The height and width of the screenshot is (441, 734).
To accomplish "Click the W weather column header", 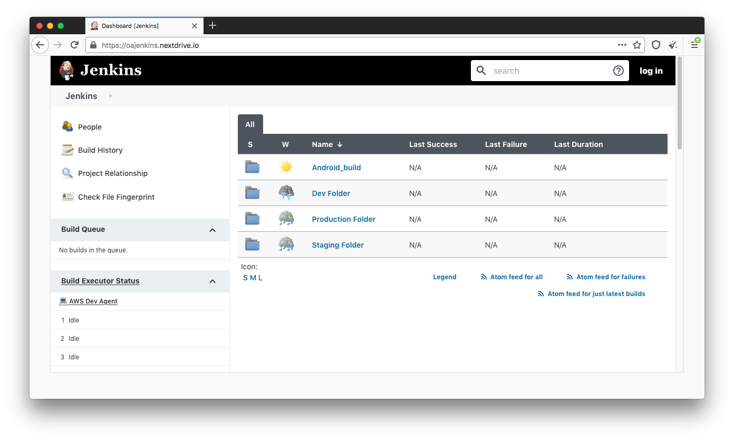I will tap(285, 144).
